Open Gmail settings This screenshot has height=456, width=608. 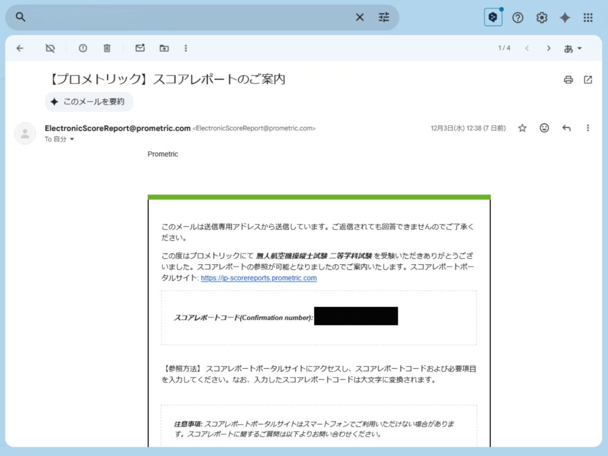point(541,17)
